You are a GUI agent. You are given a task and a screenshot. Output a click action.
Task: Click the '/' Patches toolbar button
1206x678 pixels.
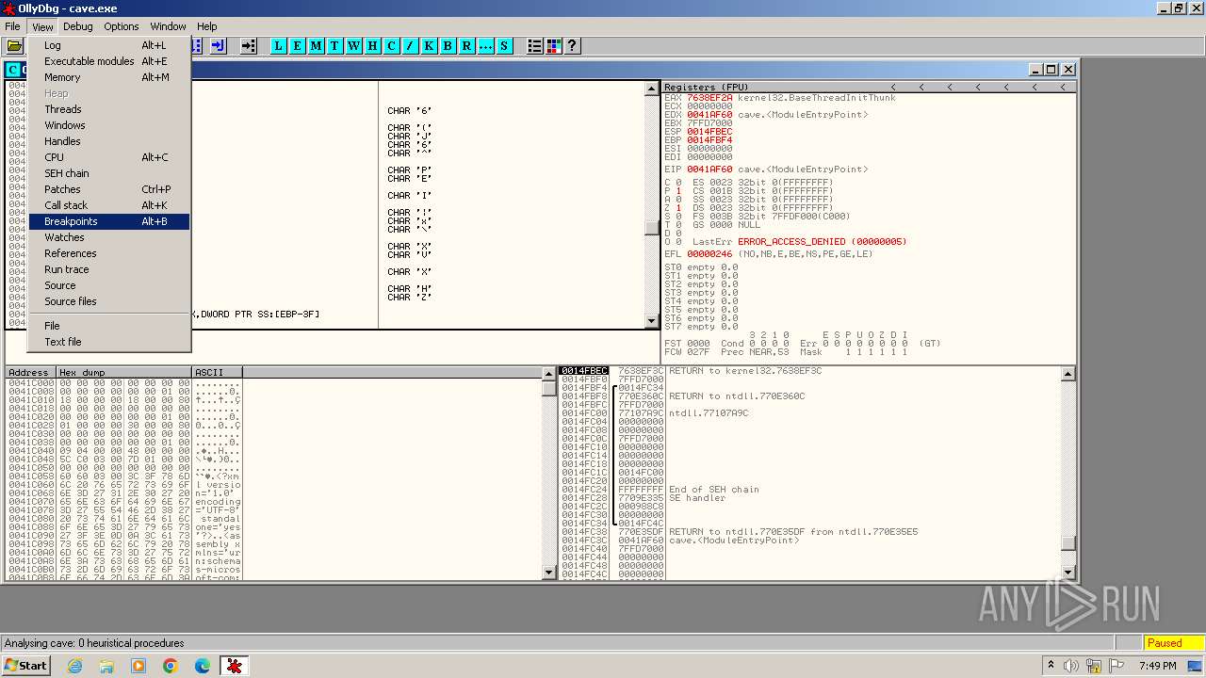pyautogui.click(x=411, y=45)
